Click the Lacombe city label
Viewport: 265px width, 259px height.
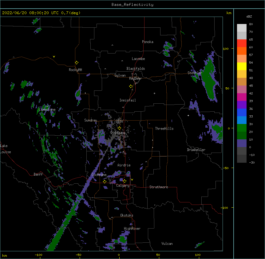click(x=138, y=59)
